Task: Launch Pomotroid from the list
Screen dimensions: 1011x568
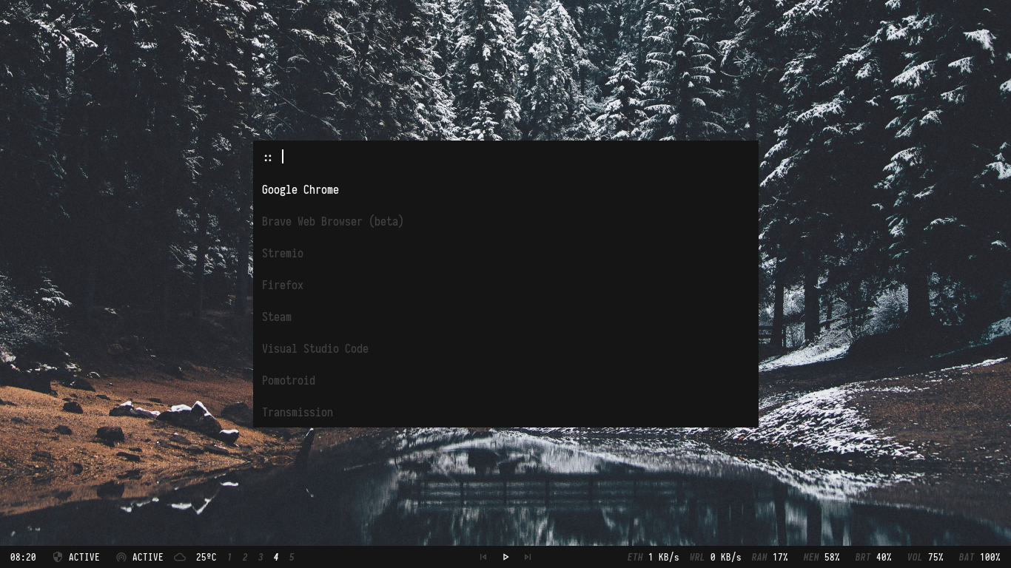Action: (x=505, y=381)
